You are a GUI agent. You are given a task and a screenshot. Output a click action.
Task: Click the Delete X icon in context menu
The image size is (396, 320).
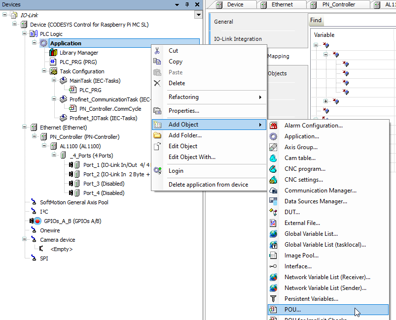157,83
